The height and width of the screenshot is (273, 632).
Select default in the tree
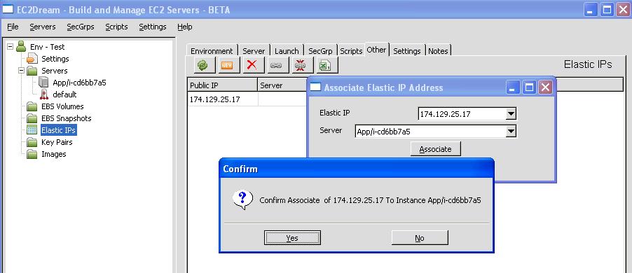64,94
